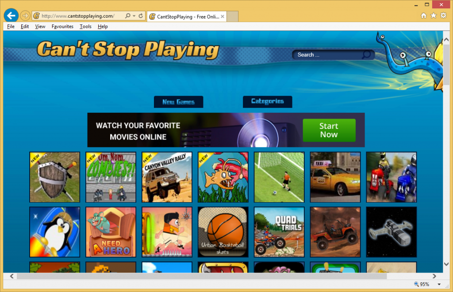The image size is (453, 292).
Task: Open the Urban Basketball Shots game thumbnail
Action: pos(223,232)
